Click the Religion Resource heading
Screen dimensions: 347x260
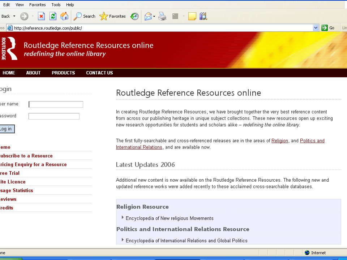coord(142,207)
